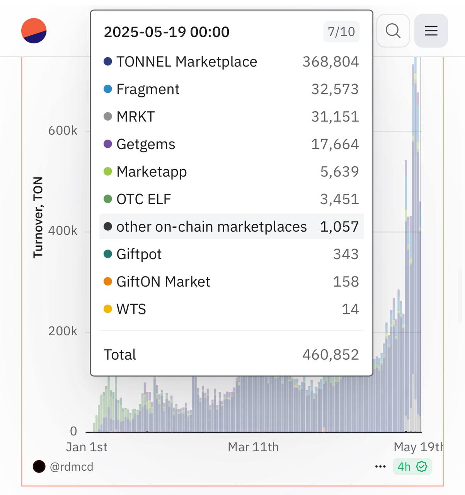The image size is (465, 495).
Task: Select the Getgems label
Action: pos(146,144)
